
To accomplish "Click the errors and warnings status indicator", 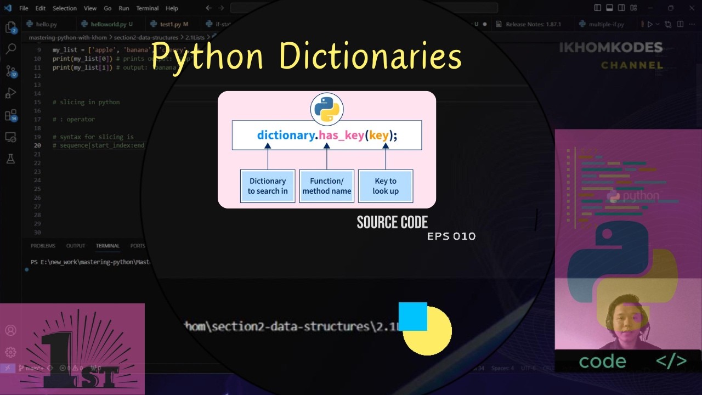I will (72, 368).
